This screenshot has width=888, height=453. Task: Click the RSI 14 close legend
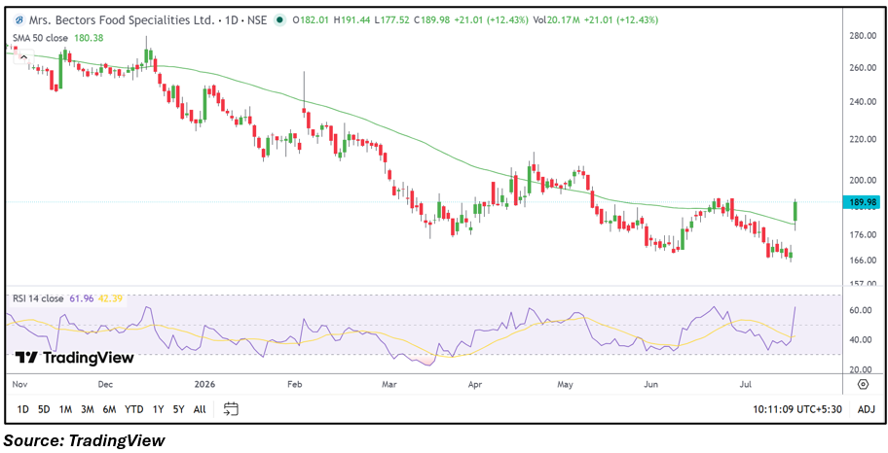[x=40, y=298]
